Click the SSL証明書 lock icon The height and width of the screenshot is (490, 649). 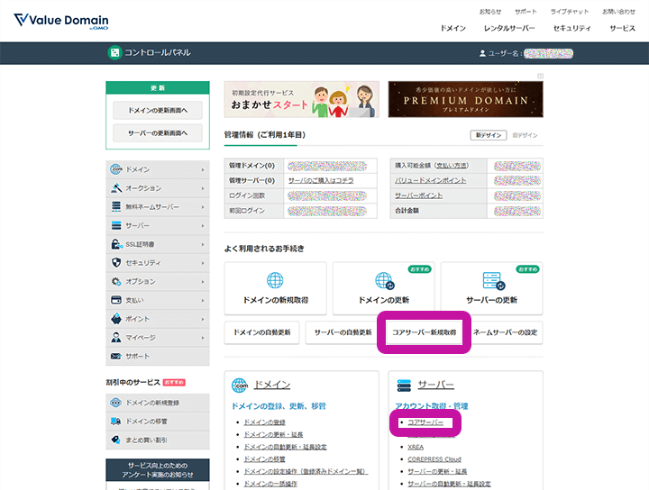(x=116, y=244)
